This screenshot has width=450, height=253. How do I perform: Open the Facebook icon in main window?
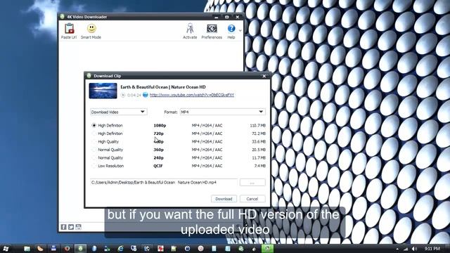[x=64, y=227]
